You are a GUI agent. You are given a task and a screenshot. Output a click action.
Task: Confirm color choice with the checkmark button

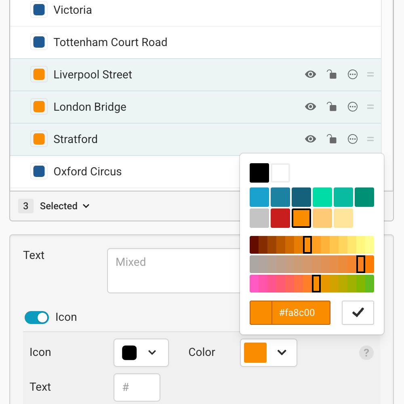[x=358, y=312]
